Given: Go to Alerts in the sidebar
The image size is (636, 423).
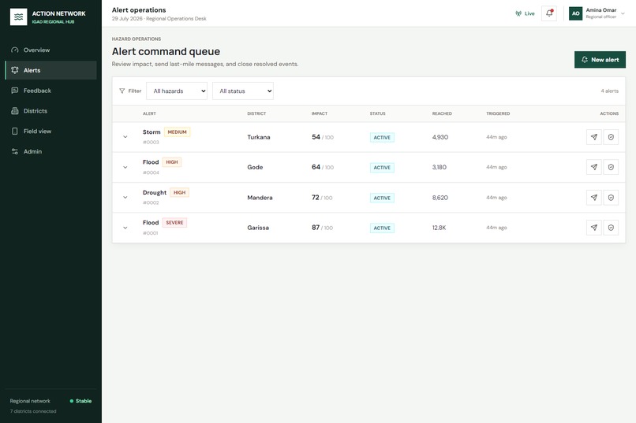Looking at the screenshot, I should click(51, 70).
